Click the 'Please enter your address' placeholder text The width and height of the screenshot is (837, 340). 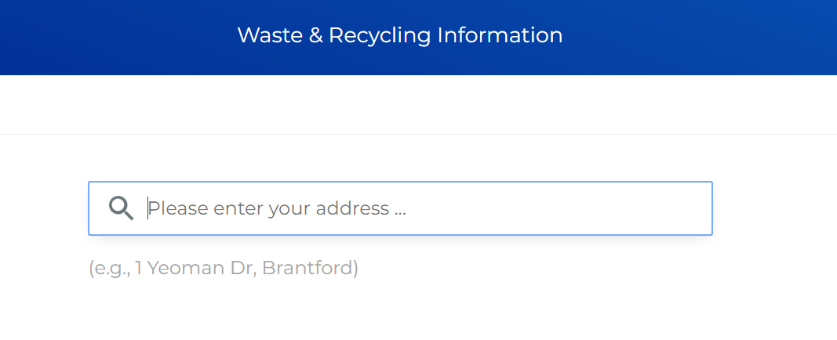coord(277,208)
